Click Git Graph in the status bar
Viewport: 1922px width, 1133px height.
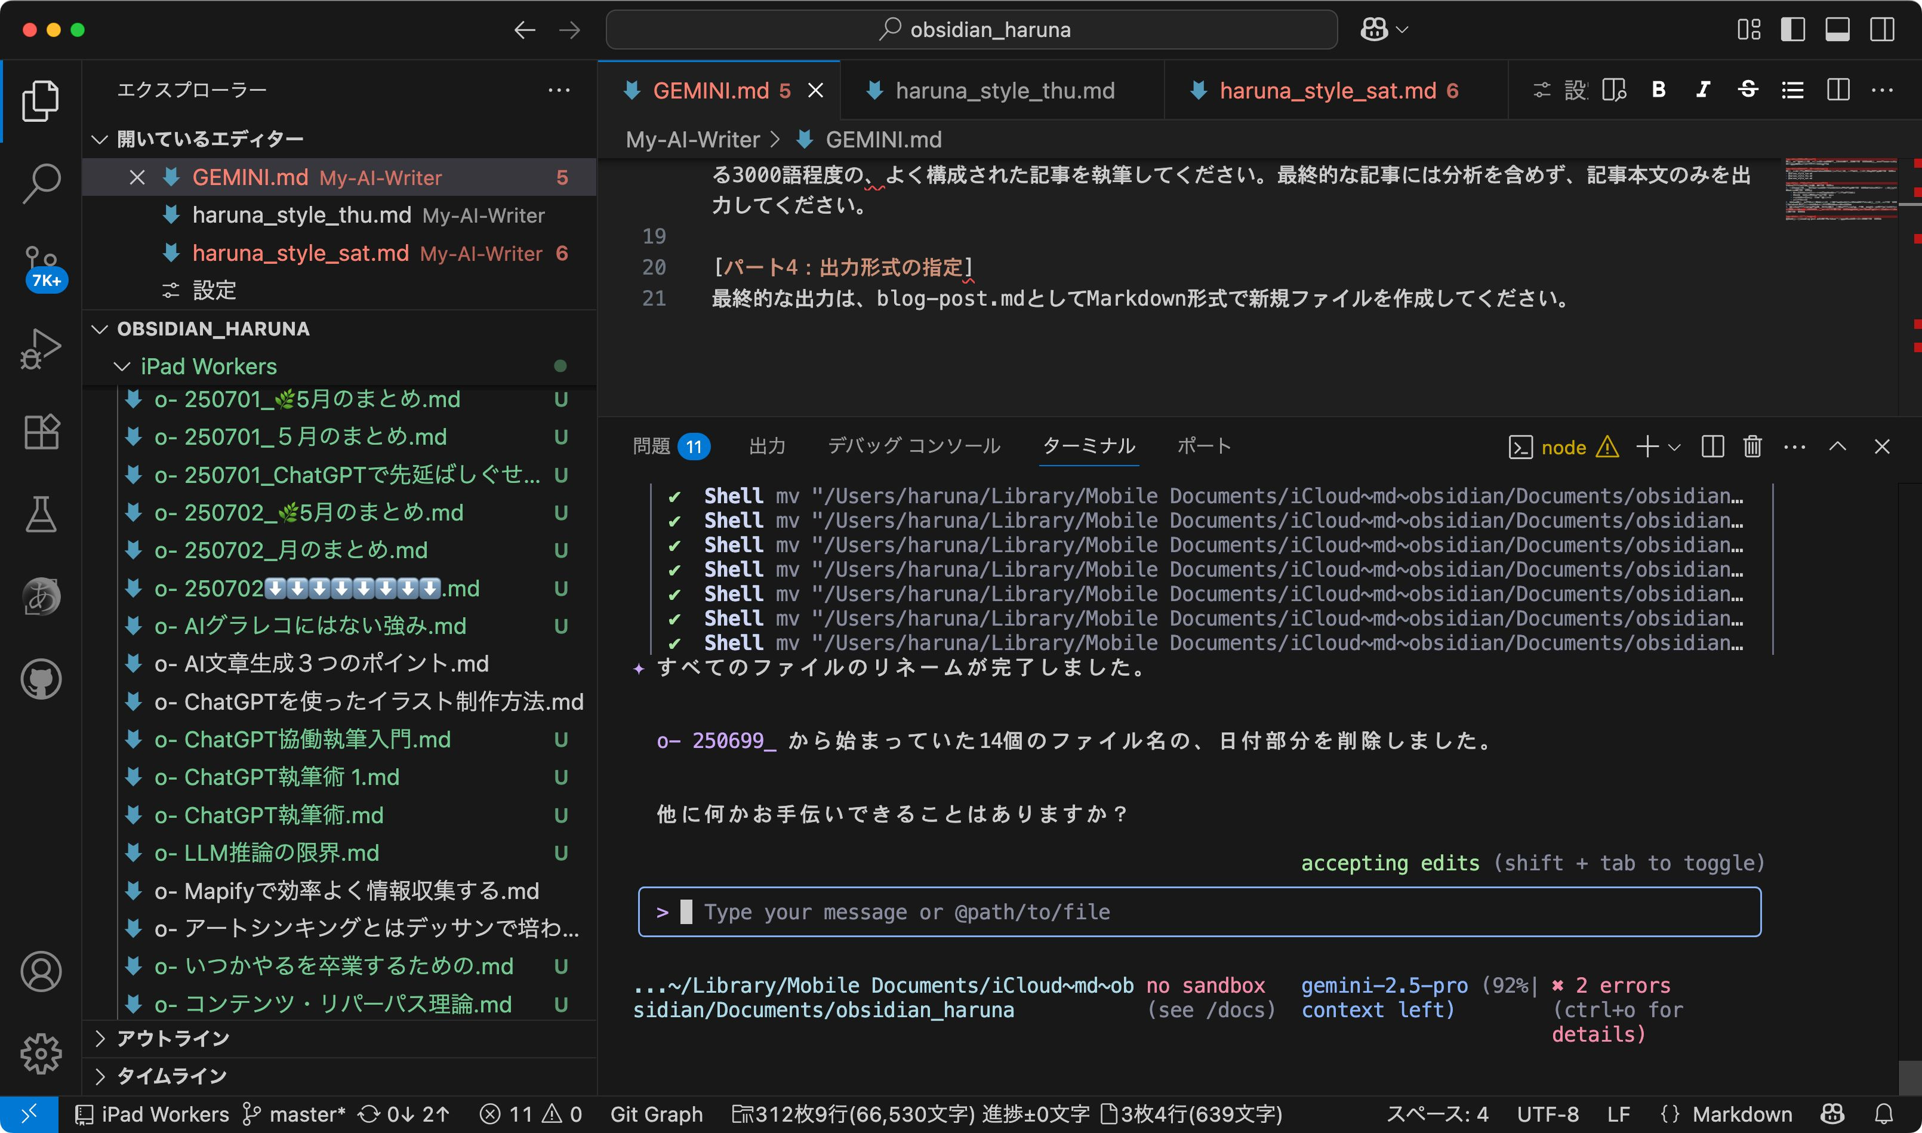(655, 1114)
